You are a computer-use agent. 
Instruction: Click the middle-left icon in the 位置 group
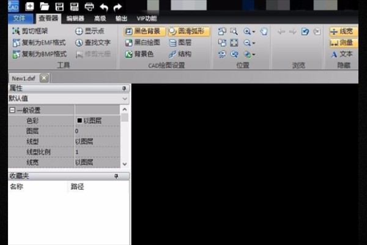coord(222,43)
